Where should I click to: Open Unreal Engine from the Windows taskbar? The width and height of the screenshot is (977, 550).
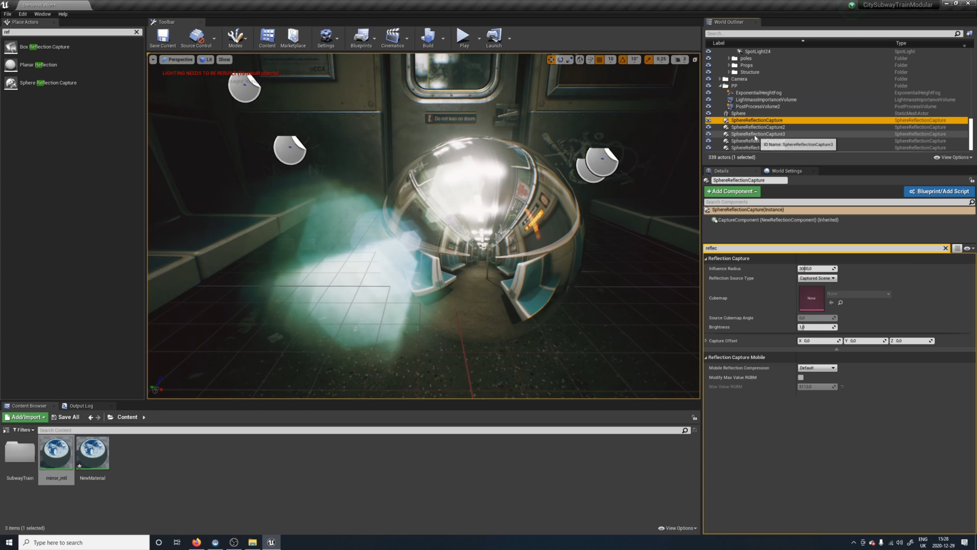[x=271, y=542]
